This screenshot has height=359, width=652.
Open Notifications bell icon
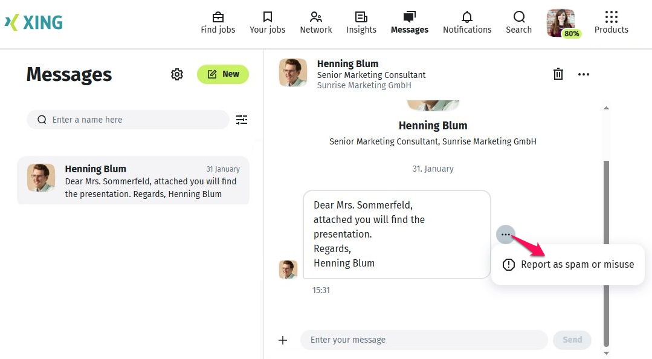point(467,17)
